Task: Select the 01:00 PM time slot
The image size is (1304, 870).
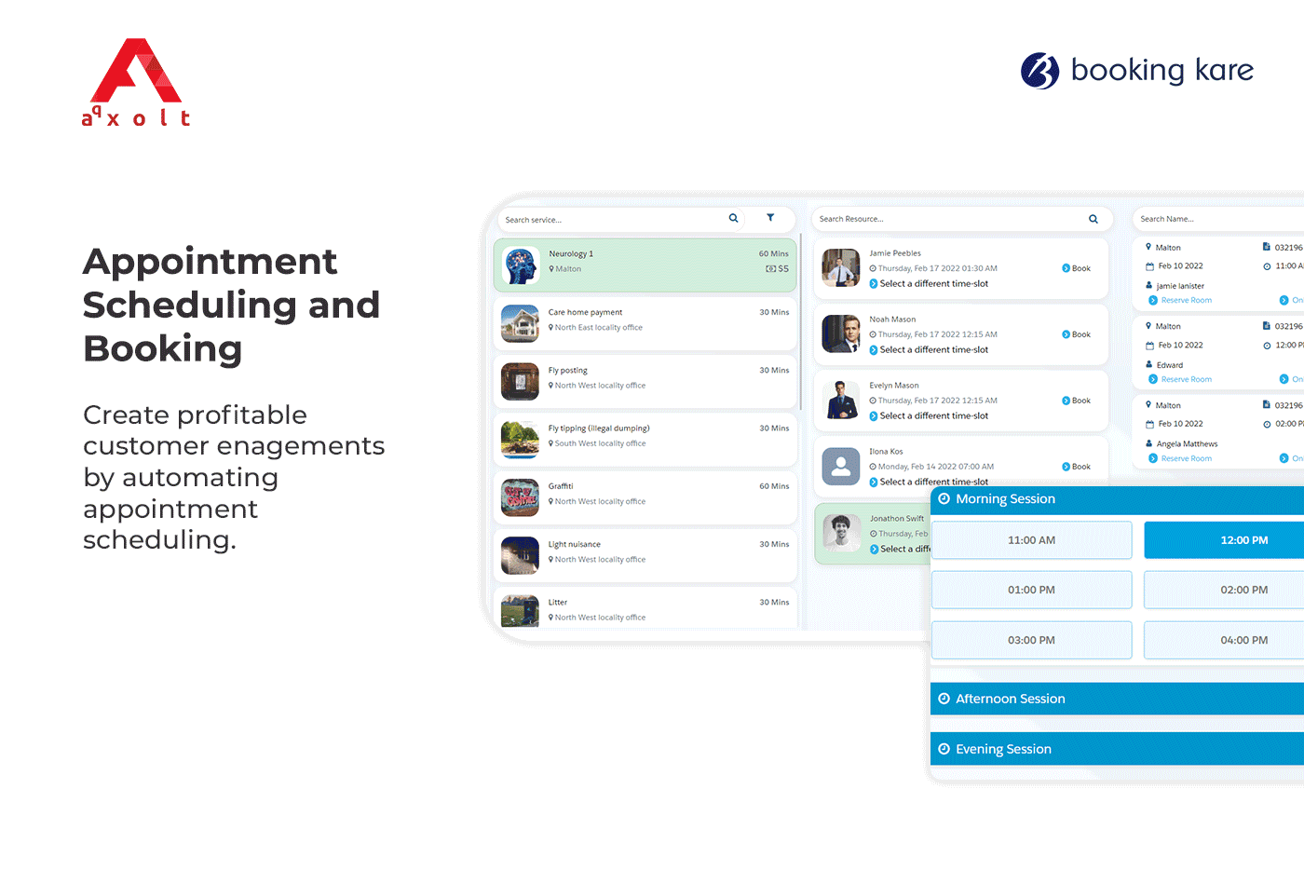Action: (1031, 590)
